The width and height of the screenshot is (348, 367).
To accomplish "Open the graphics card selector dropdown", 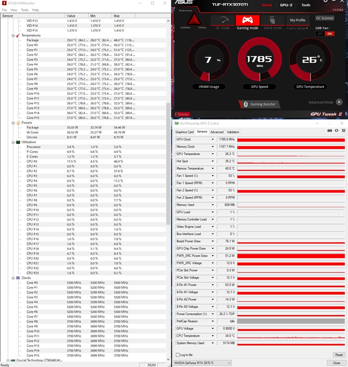I will pyautogui.click(x=203, y=363).
